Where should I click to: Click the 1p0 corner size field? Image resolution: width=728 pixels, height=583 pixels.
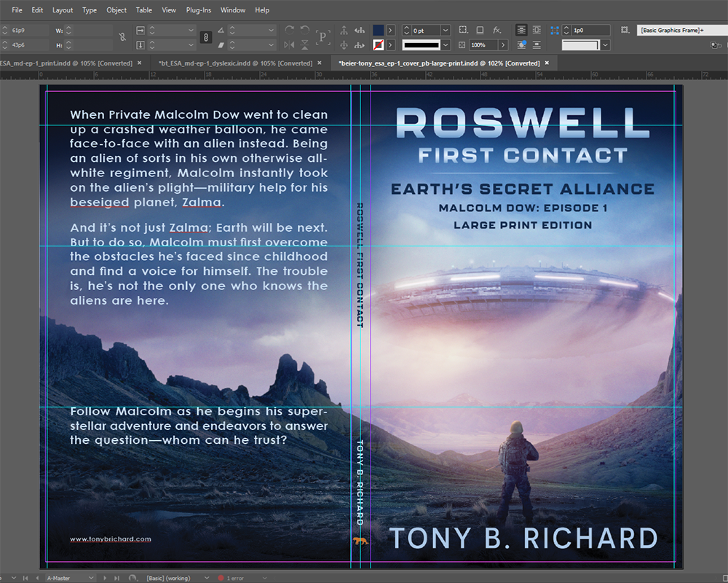pos(590,30)
